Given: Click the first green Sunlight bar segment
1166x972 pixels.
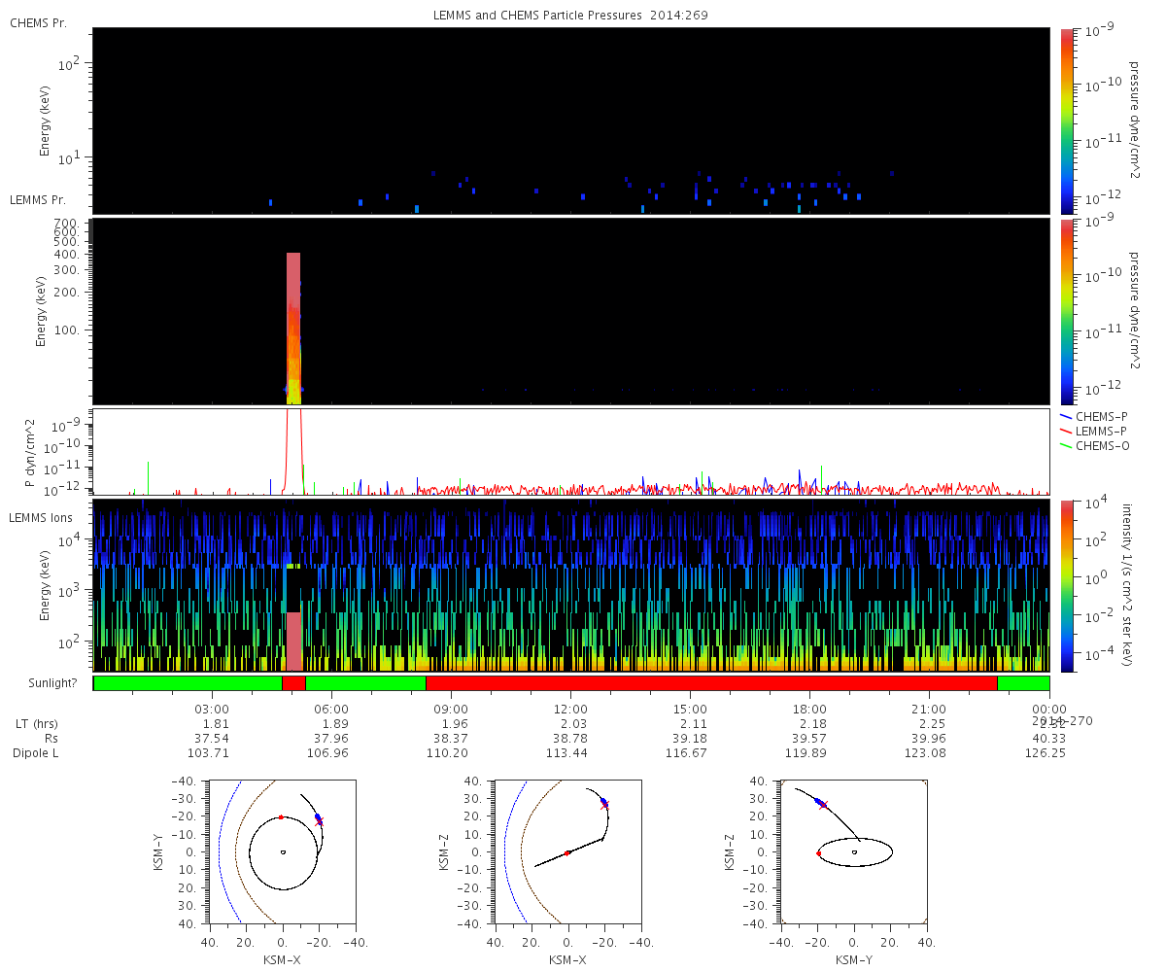Looking at the screenshot, I should point(188,683).
